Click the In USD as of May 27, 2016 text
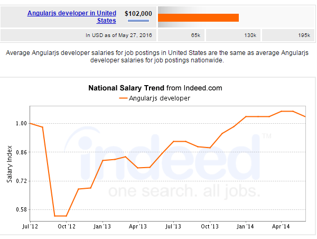317x239 pixels. (119, 35)
